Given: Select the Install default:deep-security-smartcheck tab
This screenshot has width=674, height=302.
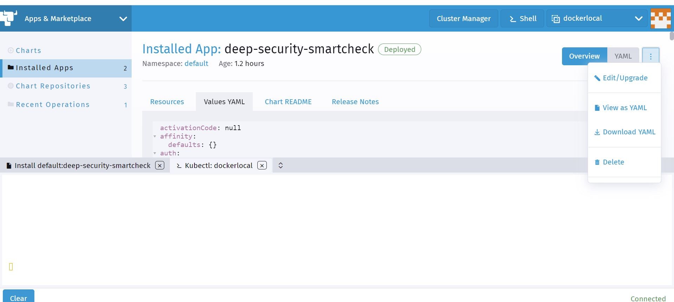Looking at the screenshot, I should [x=82, y=166].
